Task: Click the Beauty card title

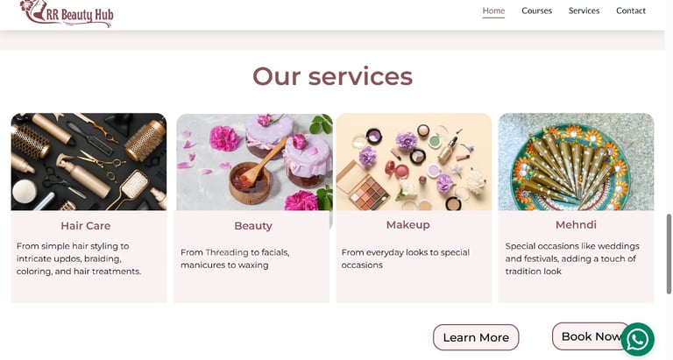Action: [x=253, y=226]
